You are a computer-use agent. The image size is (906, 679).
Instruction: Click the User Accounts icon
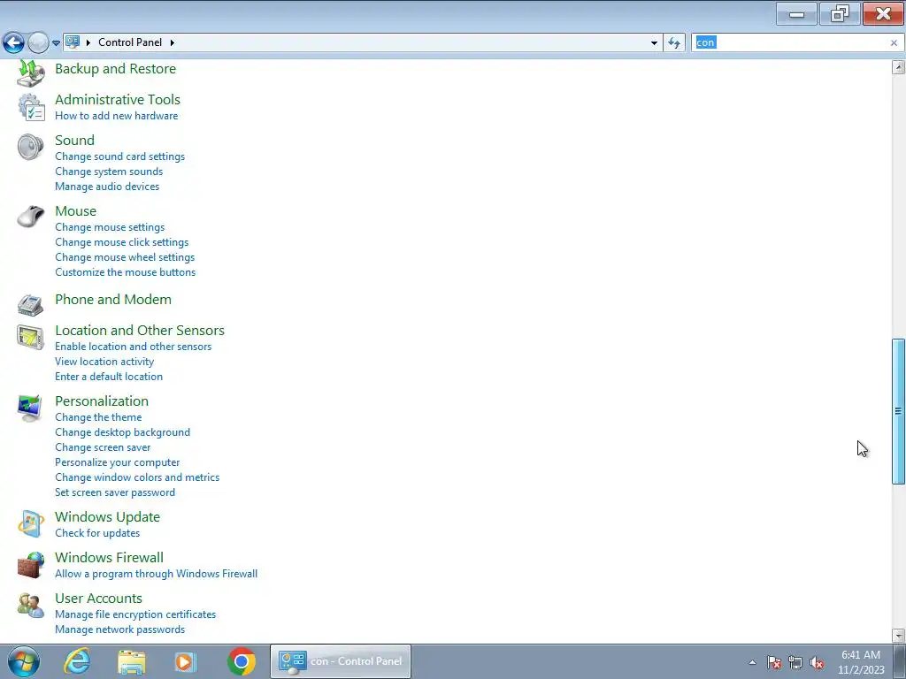click(x=30, y=605)
